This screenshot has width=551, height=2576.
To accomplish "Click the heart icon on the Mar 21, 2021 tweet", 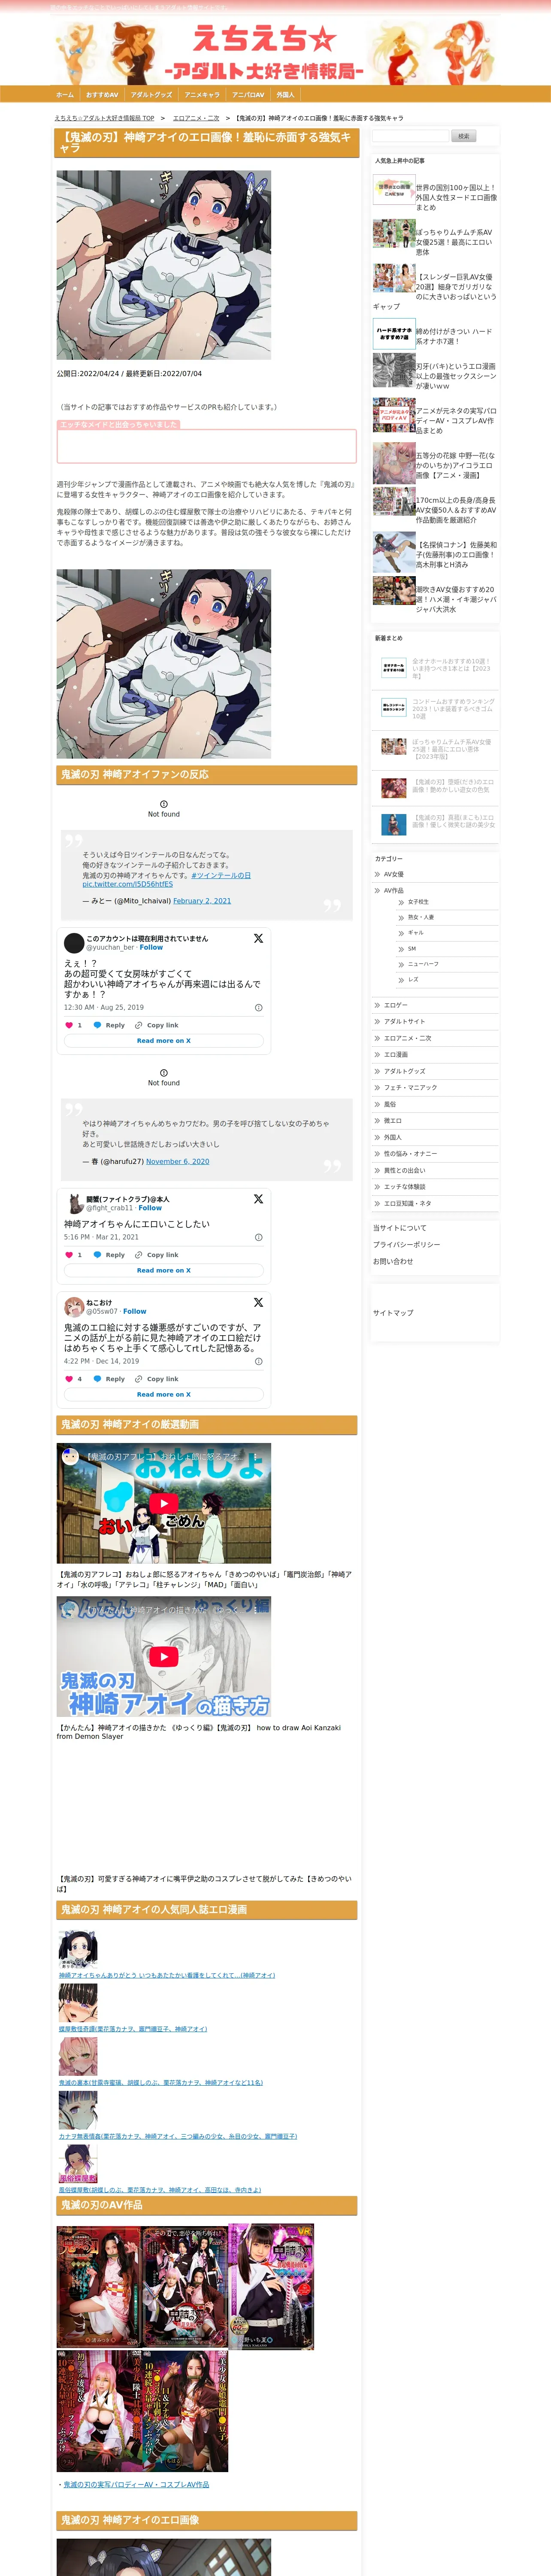I will pyautogui.click(x=69, y=1255).
